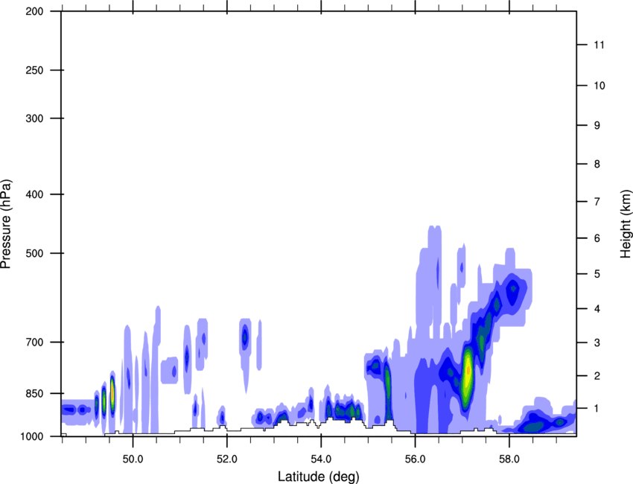Click height tick label 11
Screen dimensions: 633x484
click(599, 45)
